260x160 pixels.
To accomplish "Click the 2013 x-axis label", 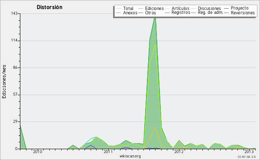I will click(249, 152).
